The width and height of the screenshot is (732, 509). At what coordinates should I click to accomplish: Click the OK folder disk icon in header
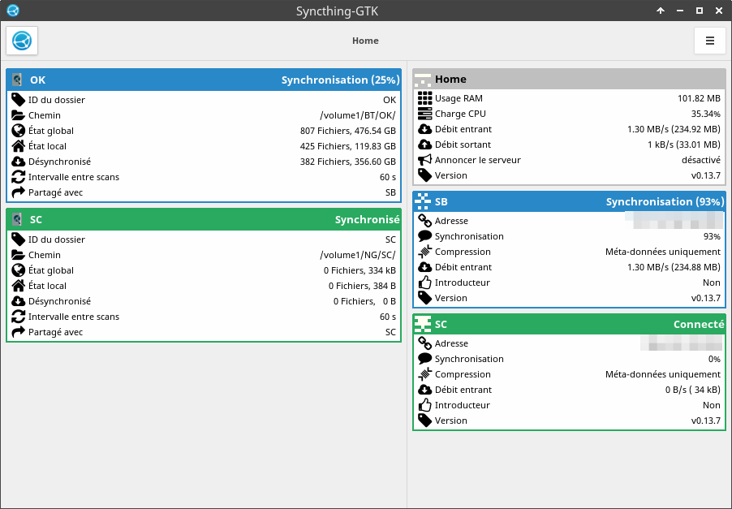[x=17, y=80]
